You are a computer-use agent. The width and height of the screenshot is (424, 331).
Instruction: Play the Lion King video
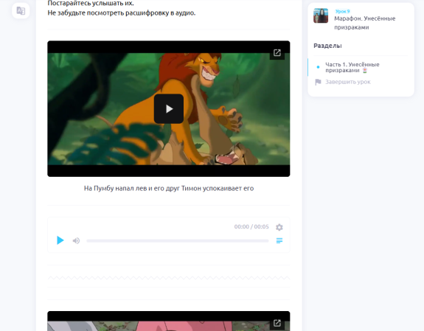point(168,108)
